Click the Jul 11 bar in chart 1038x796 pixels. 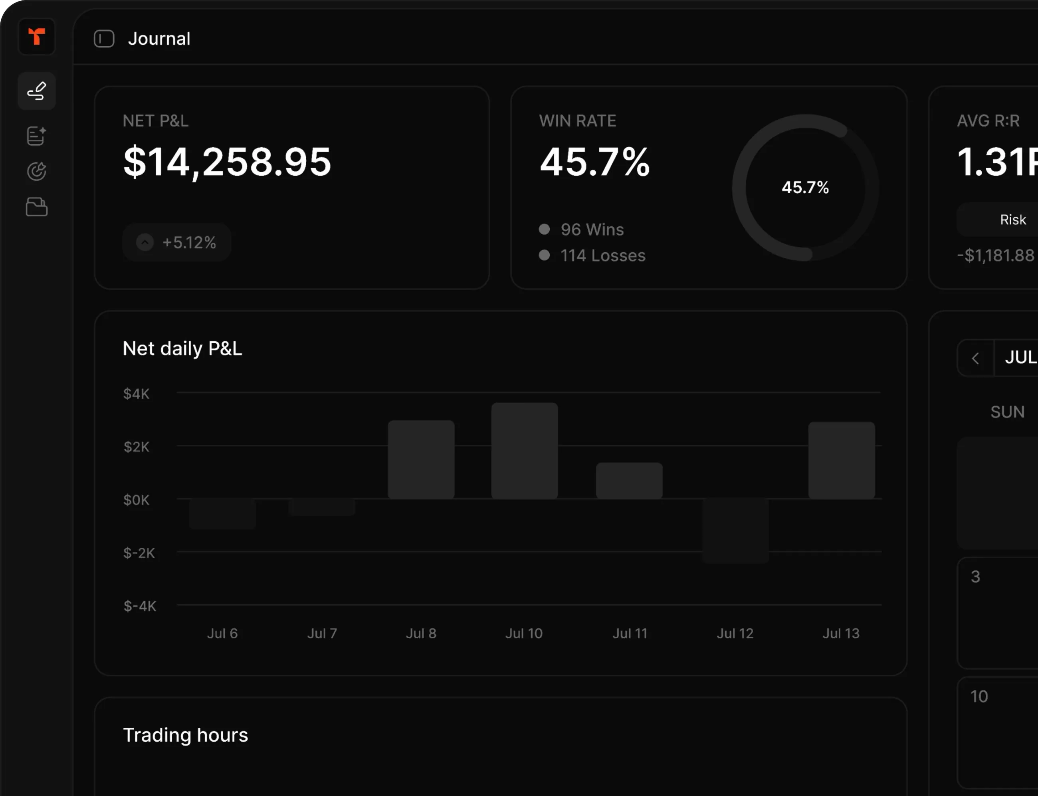[629, 481]
